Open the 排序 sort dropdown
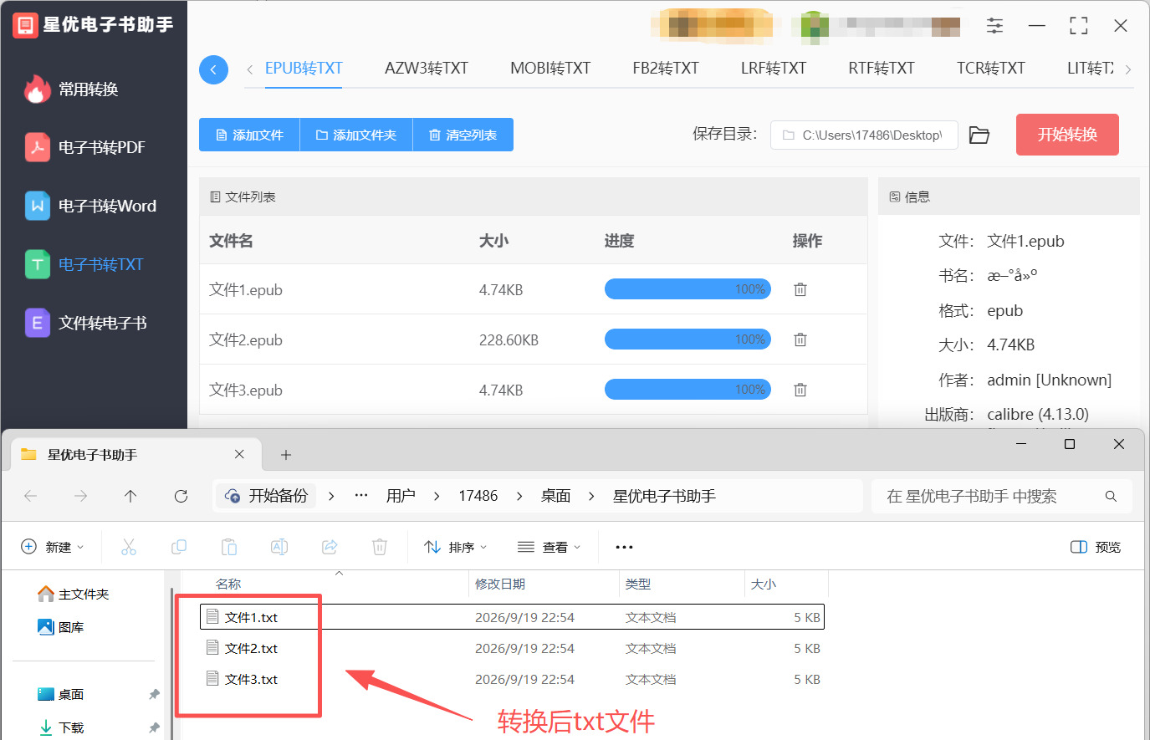Viewport: 1150px width, 740px height. 455,547
